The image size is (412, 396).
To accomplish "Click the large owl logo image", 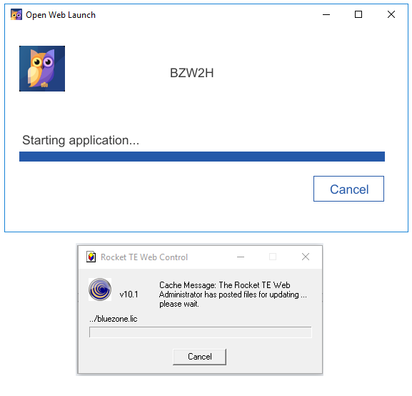I will (42, 69).
